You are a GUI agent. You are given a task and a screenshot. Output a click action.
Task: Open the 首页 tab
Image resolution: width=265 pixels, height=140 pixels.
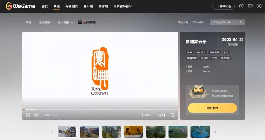click(45, 6)
